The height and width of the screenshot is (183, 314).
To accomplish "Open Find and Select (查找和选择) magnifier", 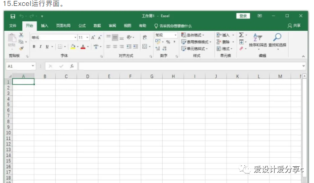I will pyautogui.click(x=277, y=42).
